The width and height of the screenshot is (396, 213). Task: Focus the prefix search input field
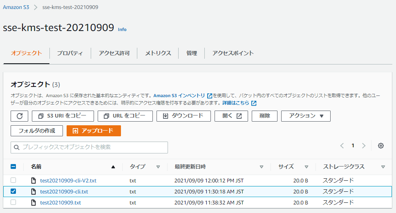coord(89,147)
